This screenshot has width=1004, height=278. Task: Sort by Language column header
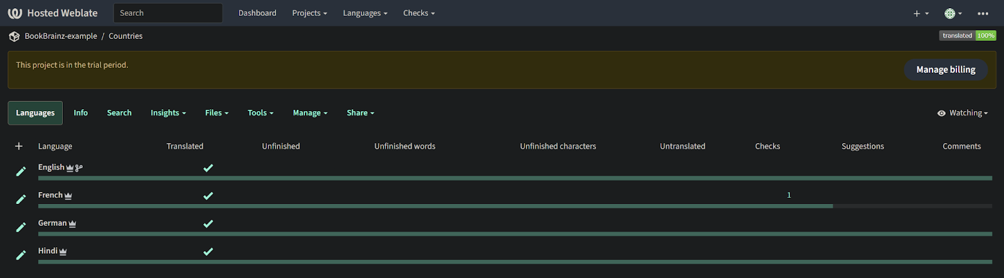[55, 146]
